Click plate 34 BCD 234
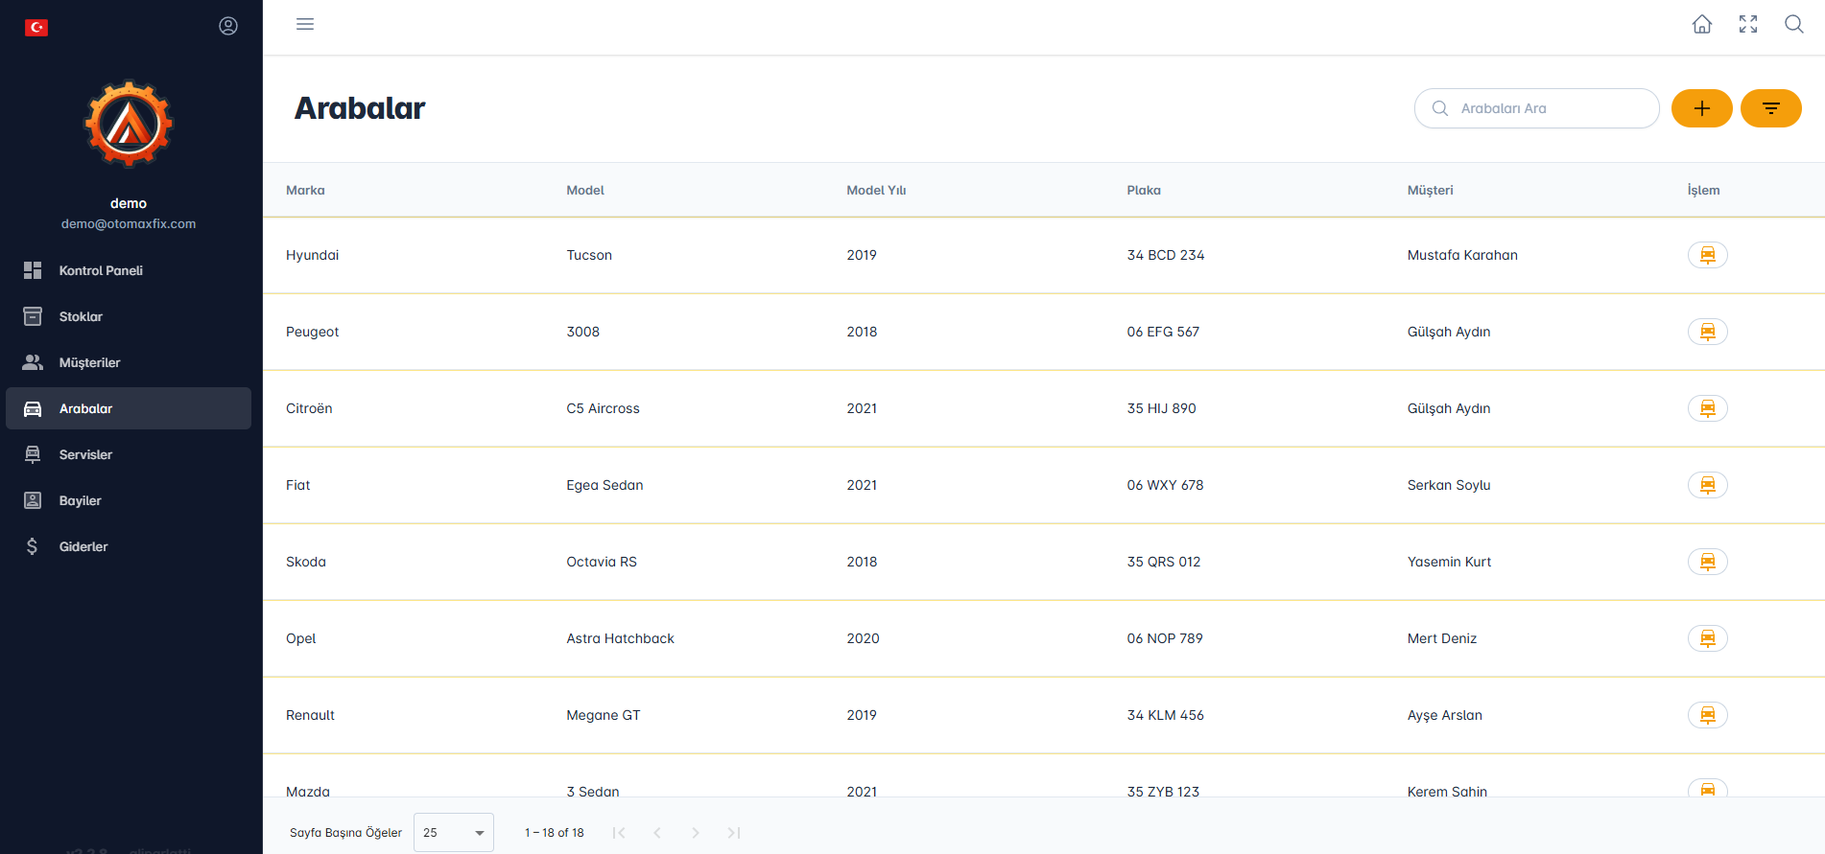Viewport: 1825px width, 854px height. click(1165, 255)
